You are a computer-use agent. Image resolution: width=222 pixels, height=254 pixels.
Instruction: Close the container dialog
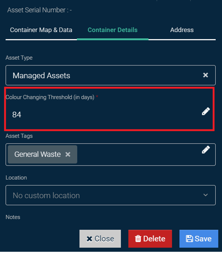(100, 238)
